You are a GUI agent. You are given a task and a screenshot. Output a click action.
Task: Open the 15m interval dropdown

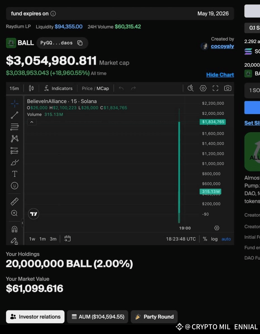click(x=14, y=88)
